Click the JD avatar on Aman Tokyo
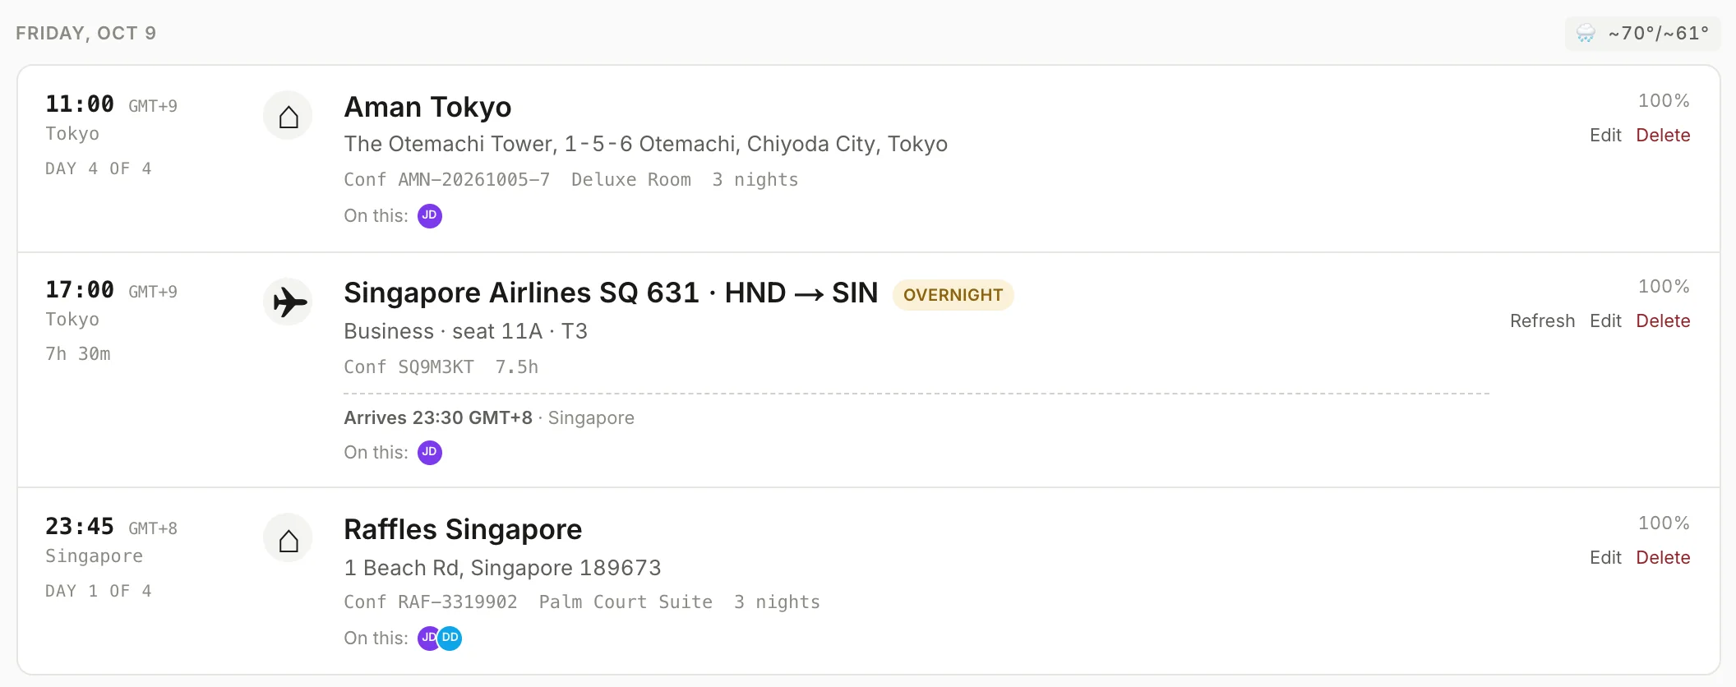This screenshot has height=687, width=1736. coord(430,216)
